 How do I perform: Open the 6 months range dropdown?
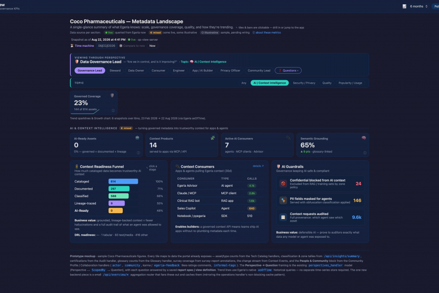419,6
